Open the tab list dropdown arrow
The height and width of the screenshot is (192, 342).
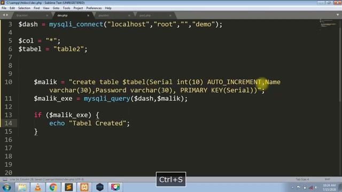(x=338, y=15)
